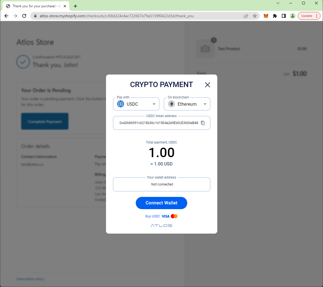Share this page from the address bar
Screen dimensions: 323x287
coord(246,16)
